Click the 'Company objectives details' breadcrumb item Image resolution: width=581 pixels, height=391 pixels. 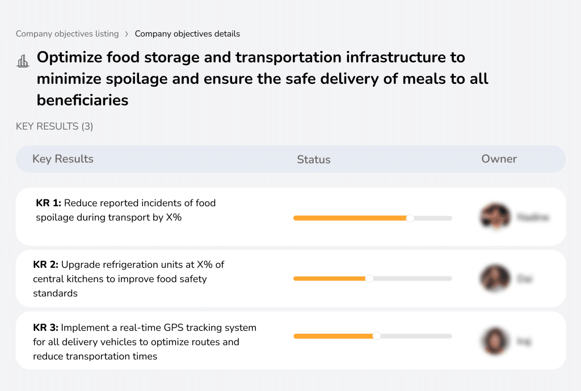point(187,33)
